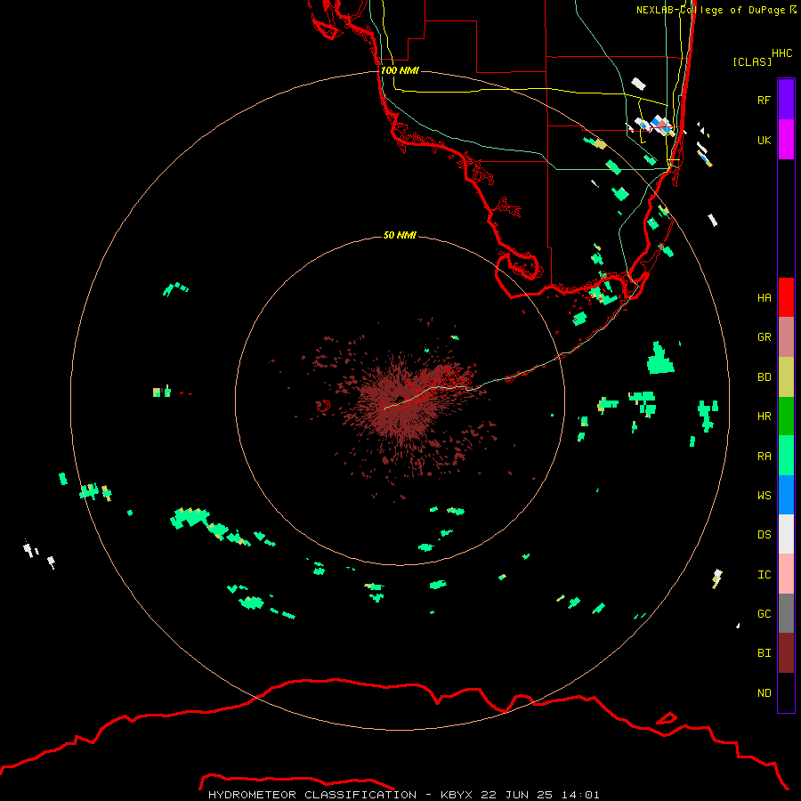
Task: Click the DS white legend swatch
Action: [786, 534]
